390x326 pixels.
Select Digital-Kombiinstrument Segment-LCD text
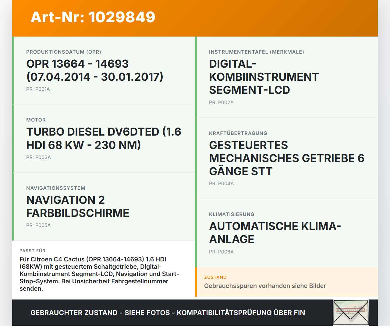pos(264,77)
